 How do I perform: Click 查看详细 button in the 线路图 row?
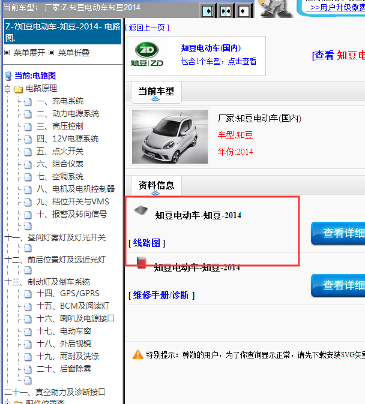338,233
